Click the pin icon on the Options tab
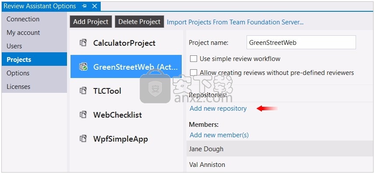 [x=84, y=6]
